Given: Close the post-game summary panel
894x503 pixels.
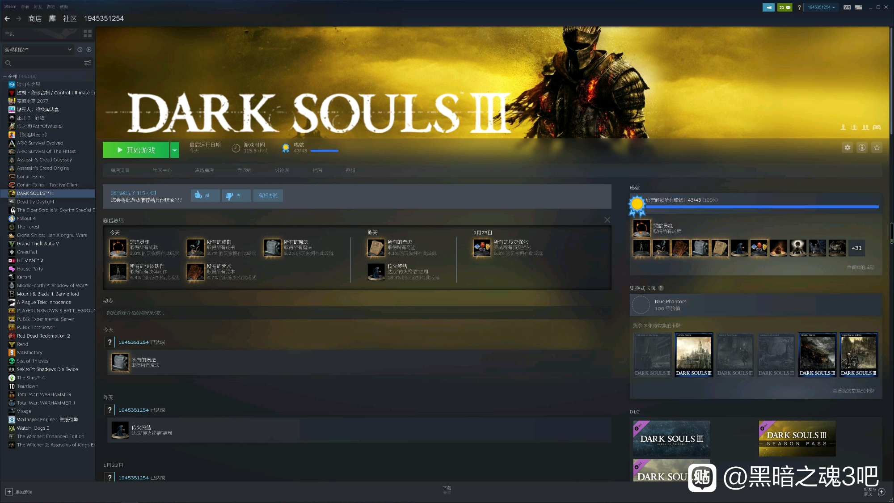Looking at the screenshot, I should 607,220.
